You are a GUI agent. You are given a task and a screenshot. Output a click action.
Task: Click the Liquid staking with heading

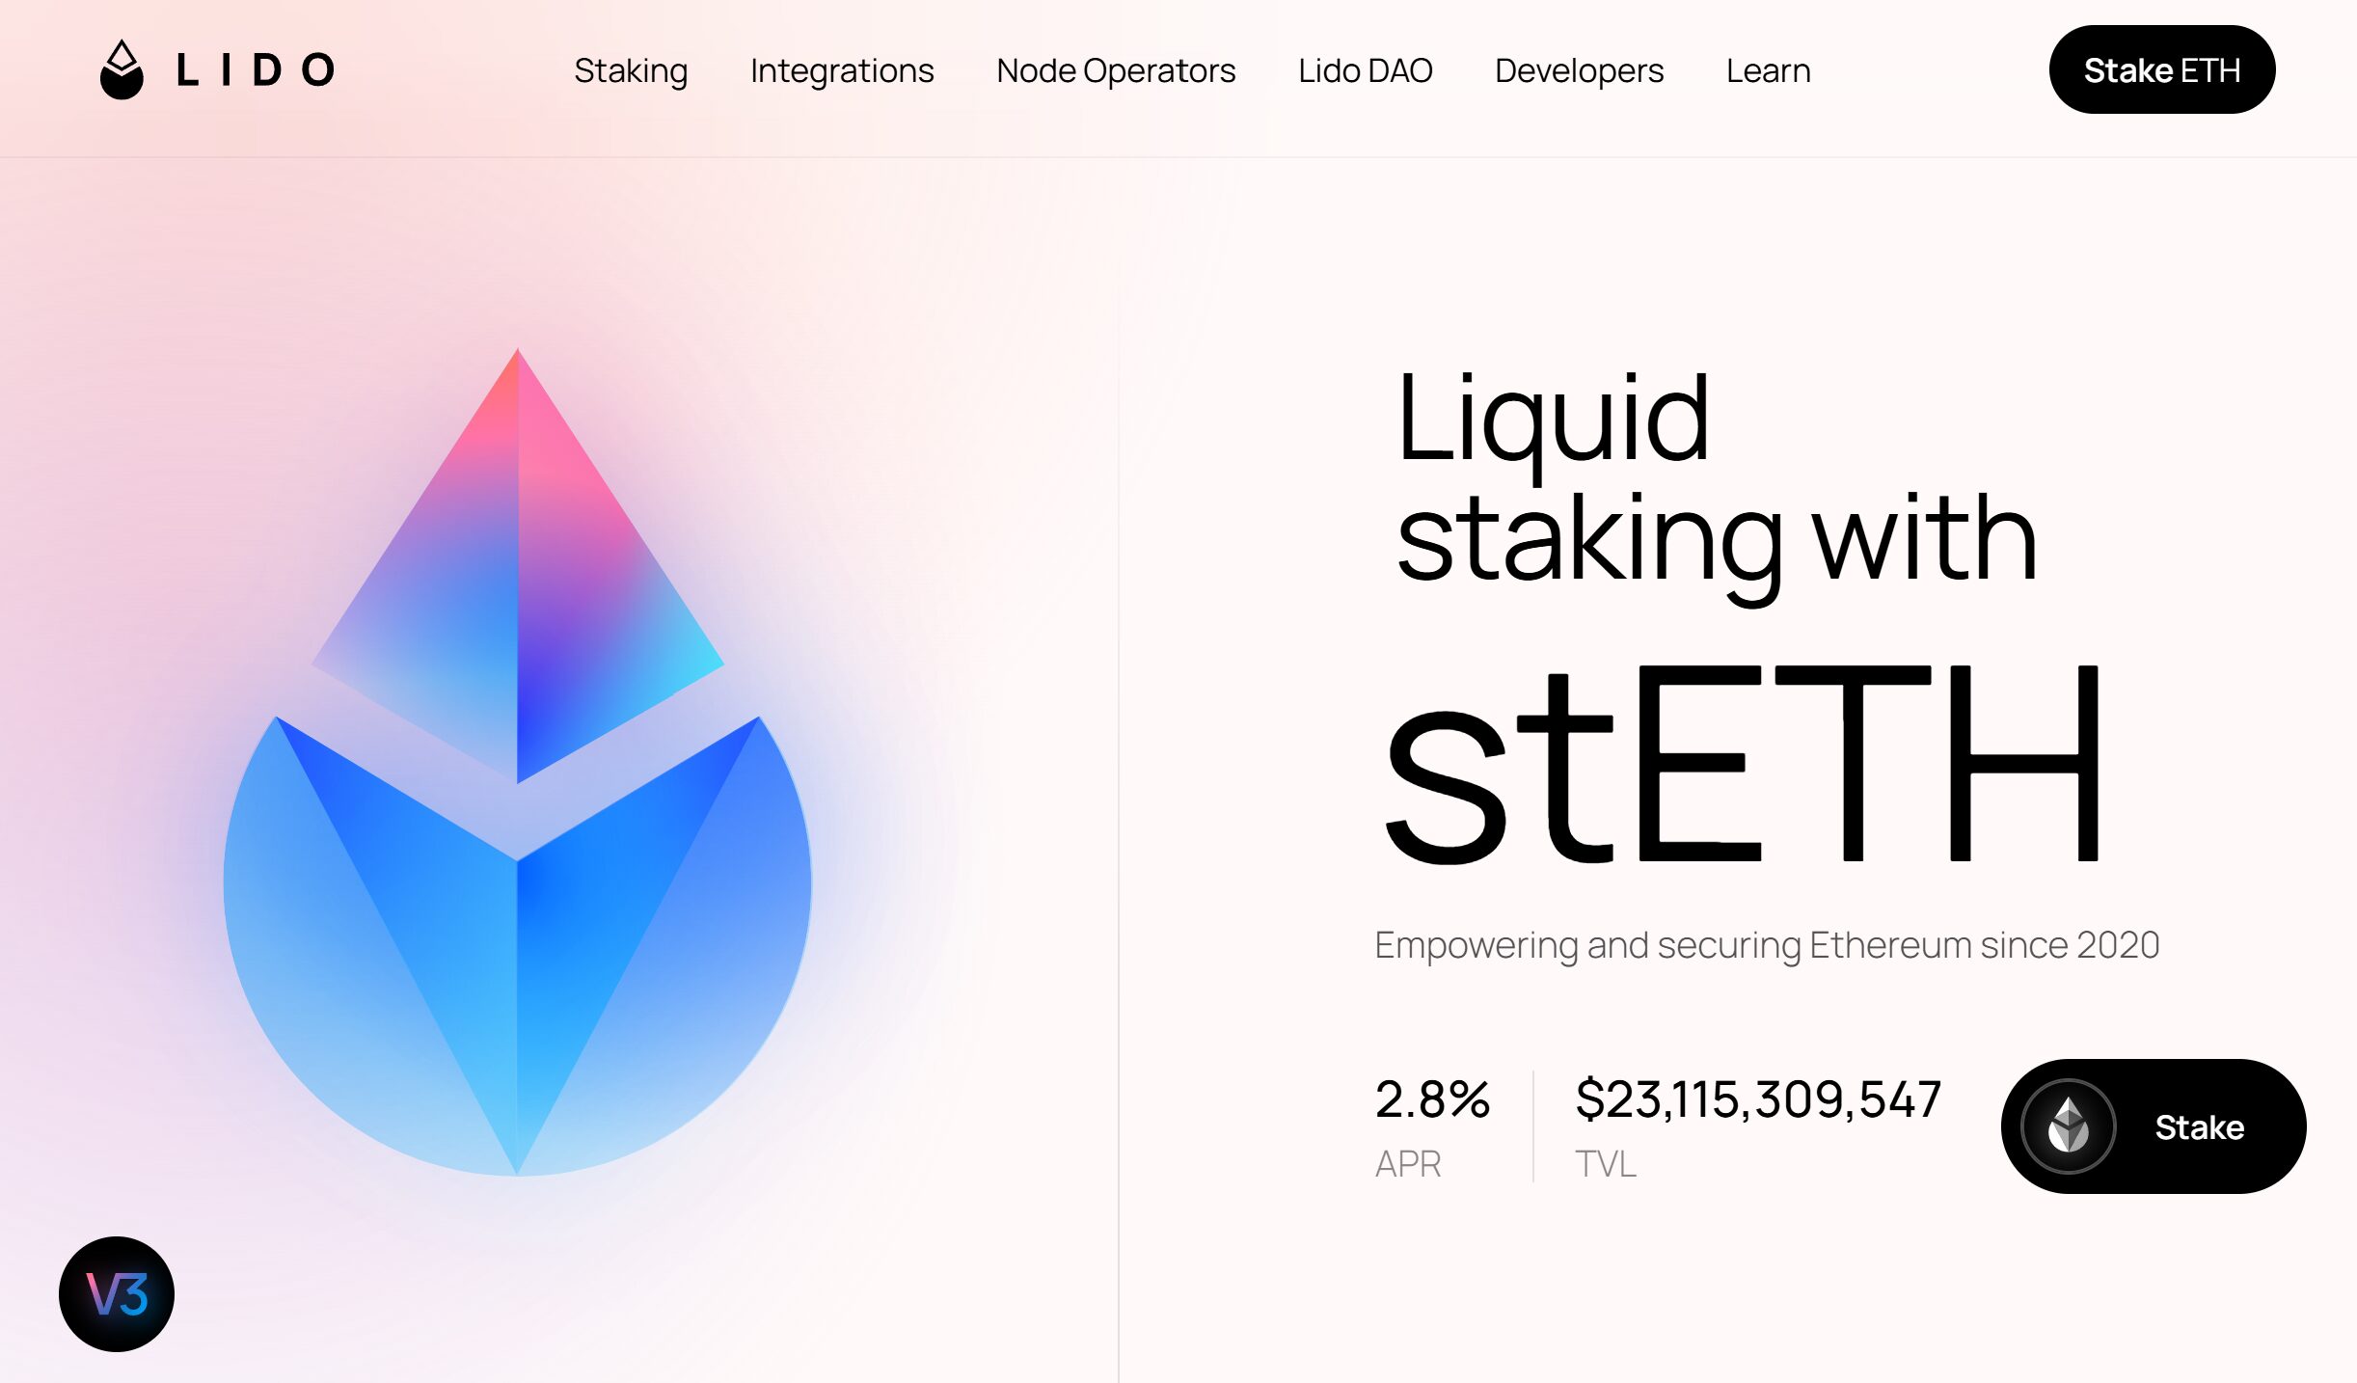[x=1717, y=477]
